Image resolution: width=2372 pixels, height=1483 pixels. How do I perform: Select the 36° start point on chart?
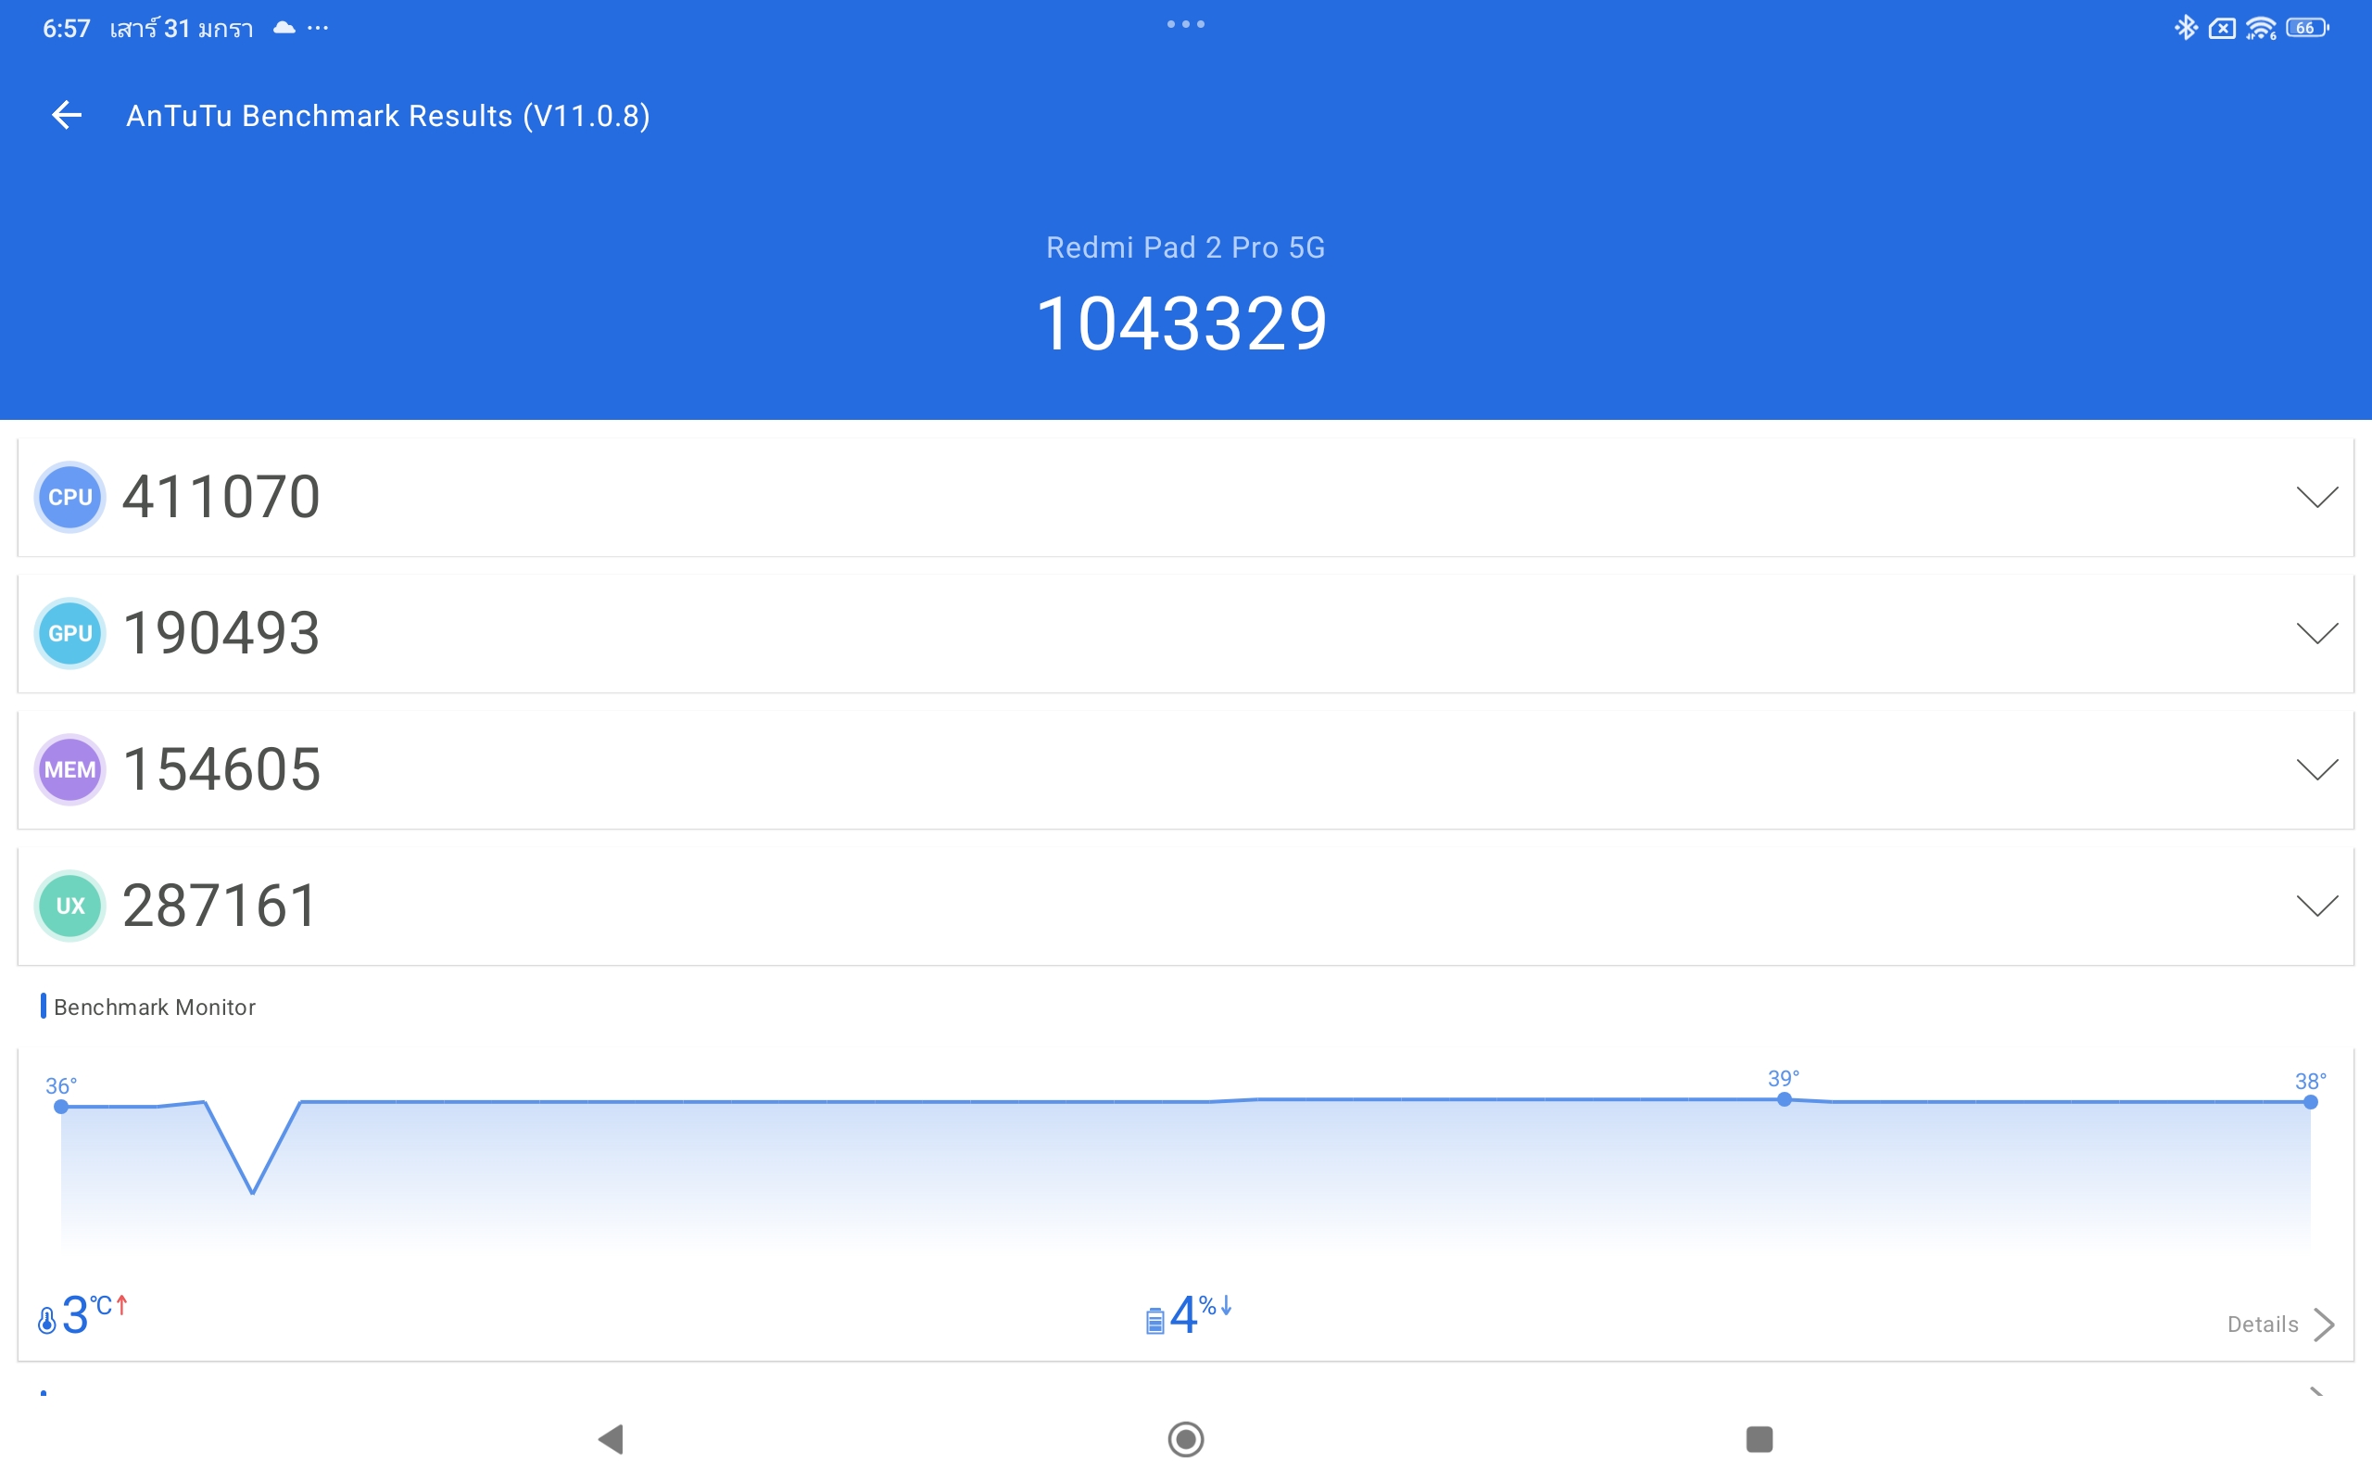(x=62, y=1107)
